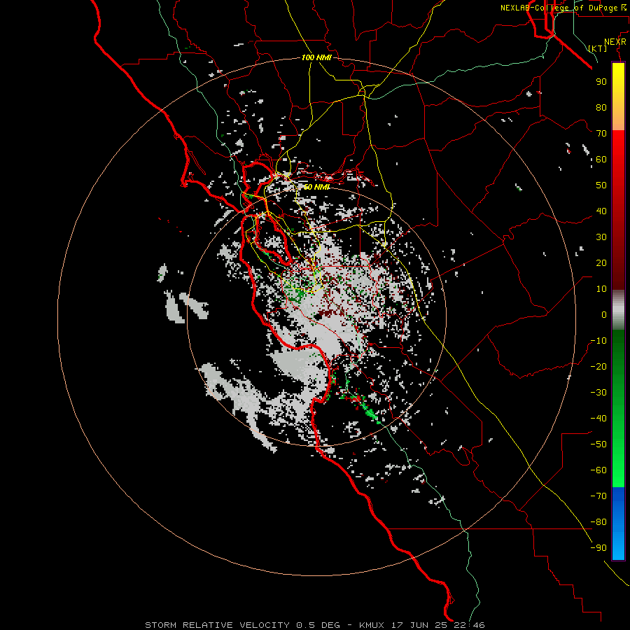Image resolution: width=630 pixels, height=630 pixels.
Task: Click the -60 value on the velocity scale
Action: pyautogui.click(x=598, y=470)
